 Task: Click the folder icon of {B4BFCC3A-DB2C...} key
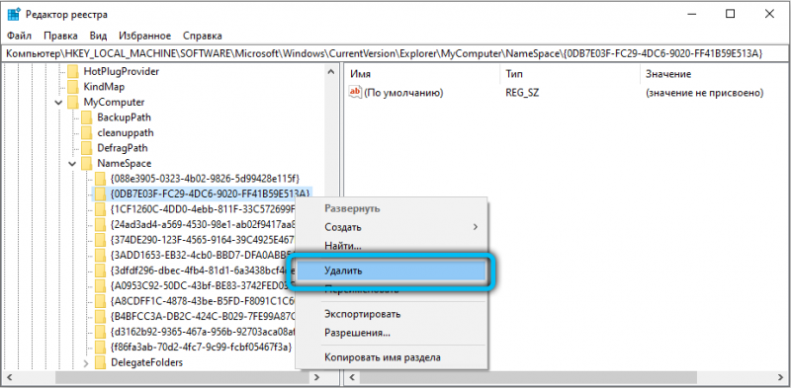(101, 317)
